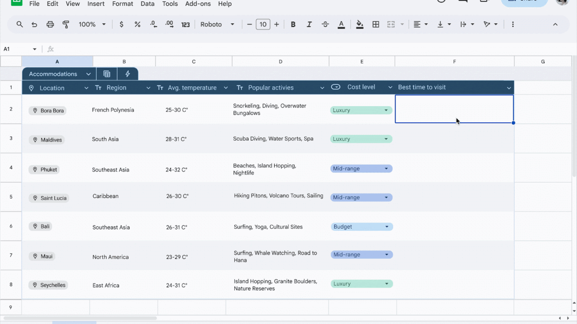577x324 pixels.
Task: Toggle strikethrough formatting
Action: tap(325, 25)
